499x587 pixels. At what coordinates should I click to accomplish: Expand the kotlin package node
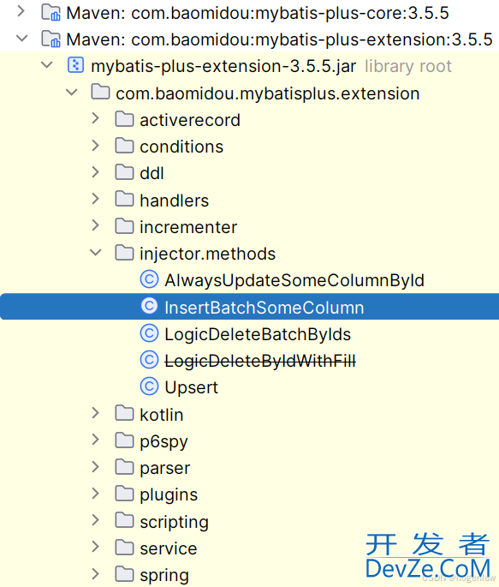point(96,413)
